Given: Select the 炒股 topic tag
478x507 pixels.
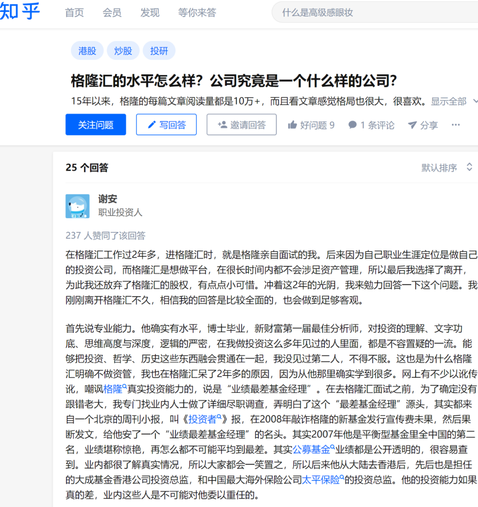Looking at the screenshot, I should (123, 51).
